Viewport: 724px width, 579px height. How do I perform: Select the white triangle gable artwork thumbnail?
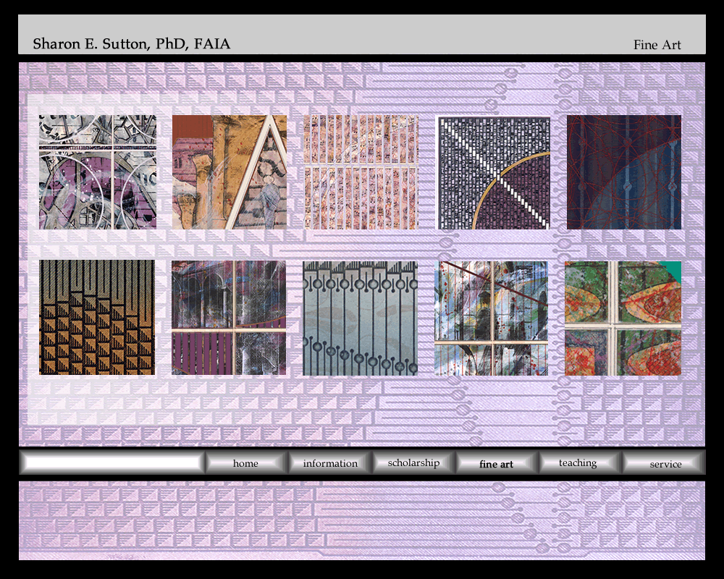click(x=229, y=172)
